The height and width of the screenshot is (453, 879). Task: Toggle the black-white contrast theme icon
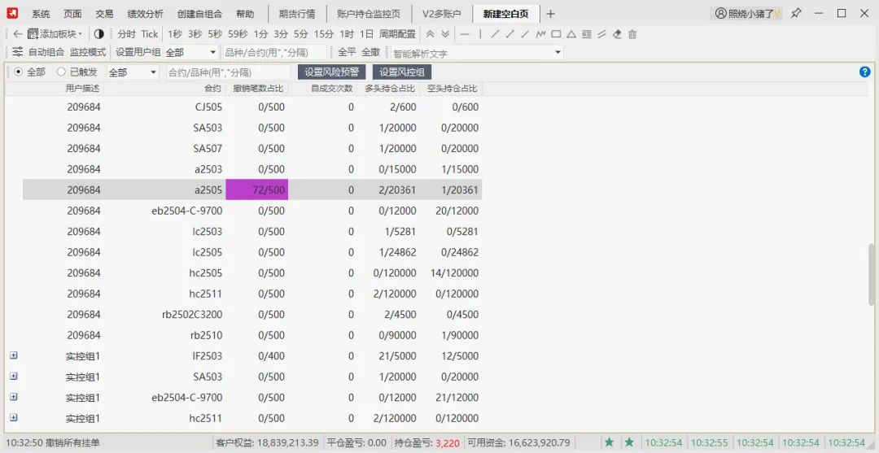(99, 34)
